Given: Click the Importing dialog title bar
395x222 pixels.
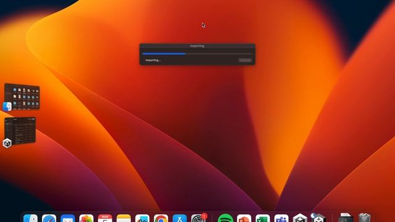Looking at the screenshot, I should 197,46.
